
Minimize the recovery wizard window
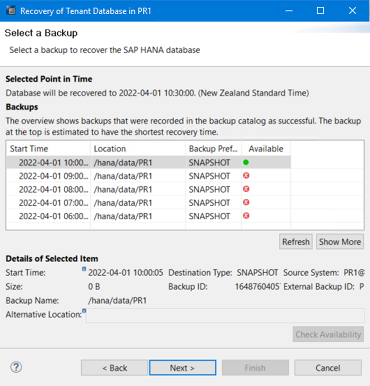click(289, 11)
